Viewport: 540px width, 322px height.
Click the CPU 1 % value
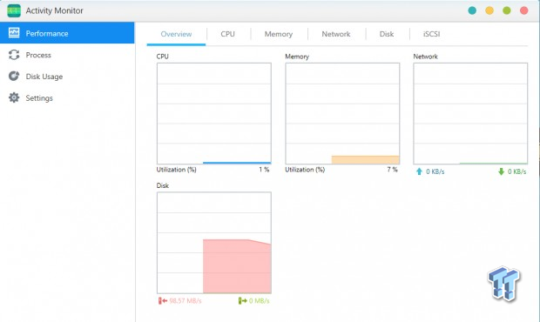pos(264,170)
